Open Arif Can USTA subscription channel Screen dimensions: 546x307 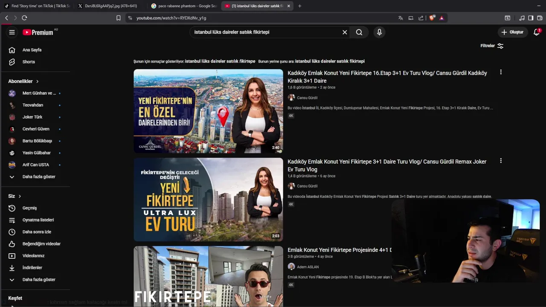tap(35, 165)
